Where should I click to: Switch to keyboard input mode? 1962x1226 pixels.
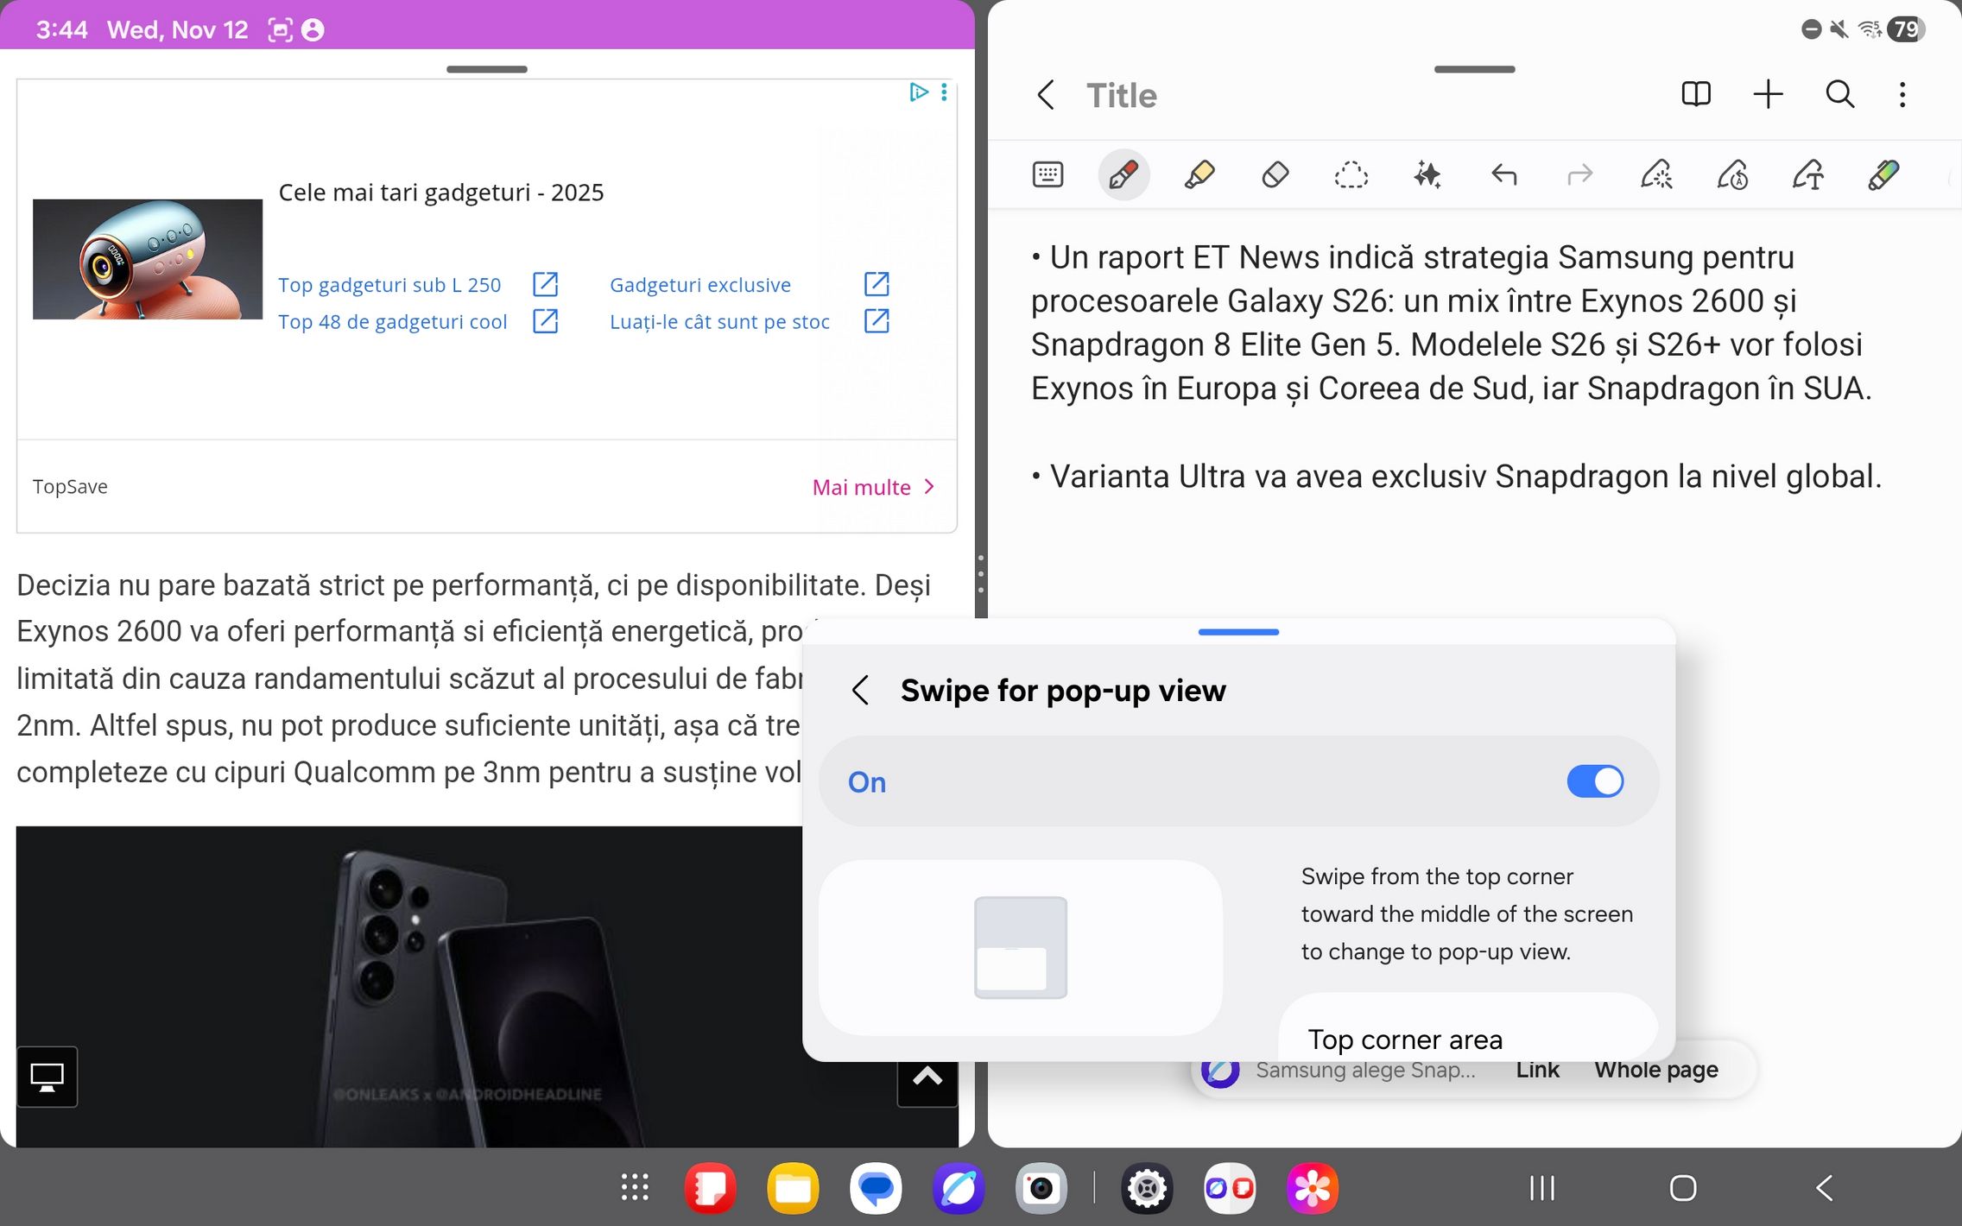coord(1047,175)
